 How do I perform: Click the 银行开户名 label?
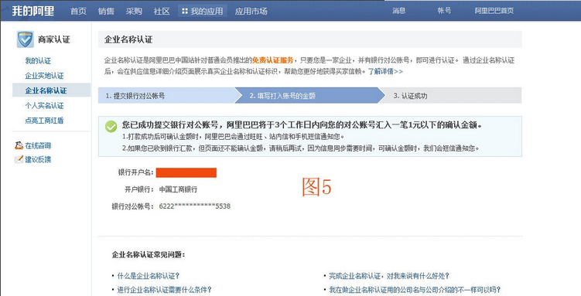(x=135, y=172)
